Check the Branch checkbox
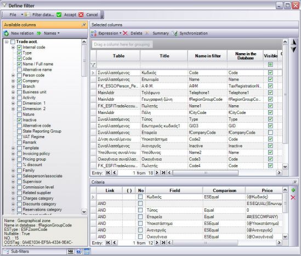301x256 pixels. tap(19, 87)
